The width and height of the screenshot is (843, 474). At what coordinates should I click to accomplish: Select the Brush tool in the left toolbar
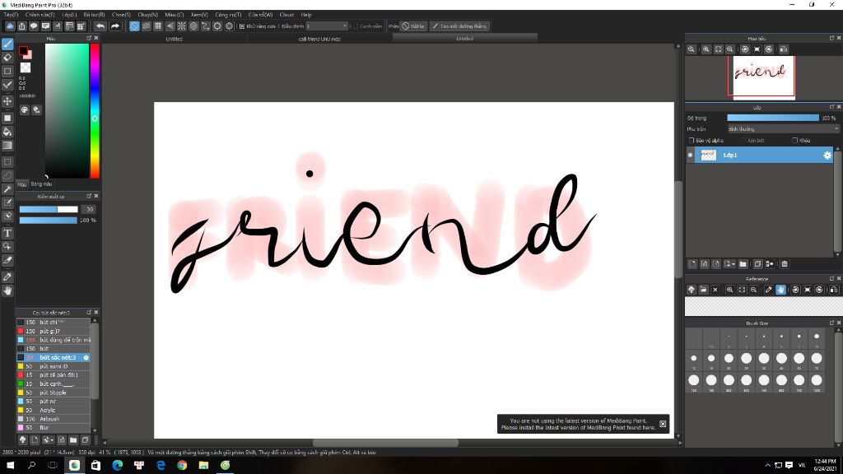[7, 44]
